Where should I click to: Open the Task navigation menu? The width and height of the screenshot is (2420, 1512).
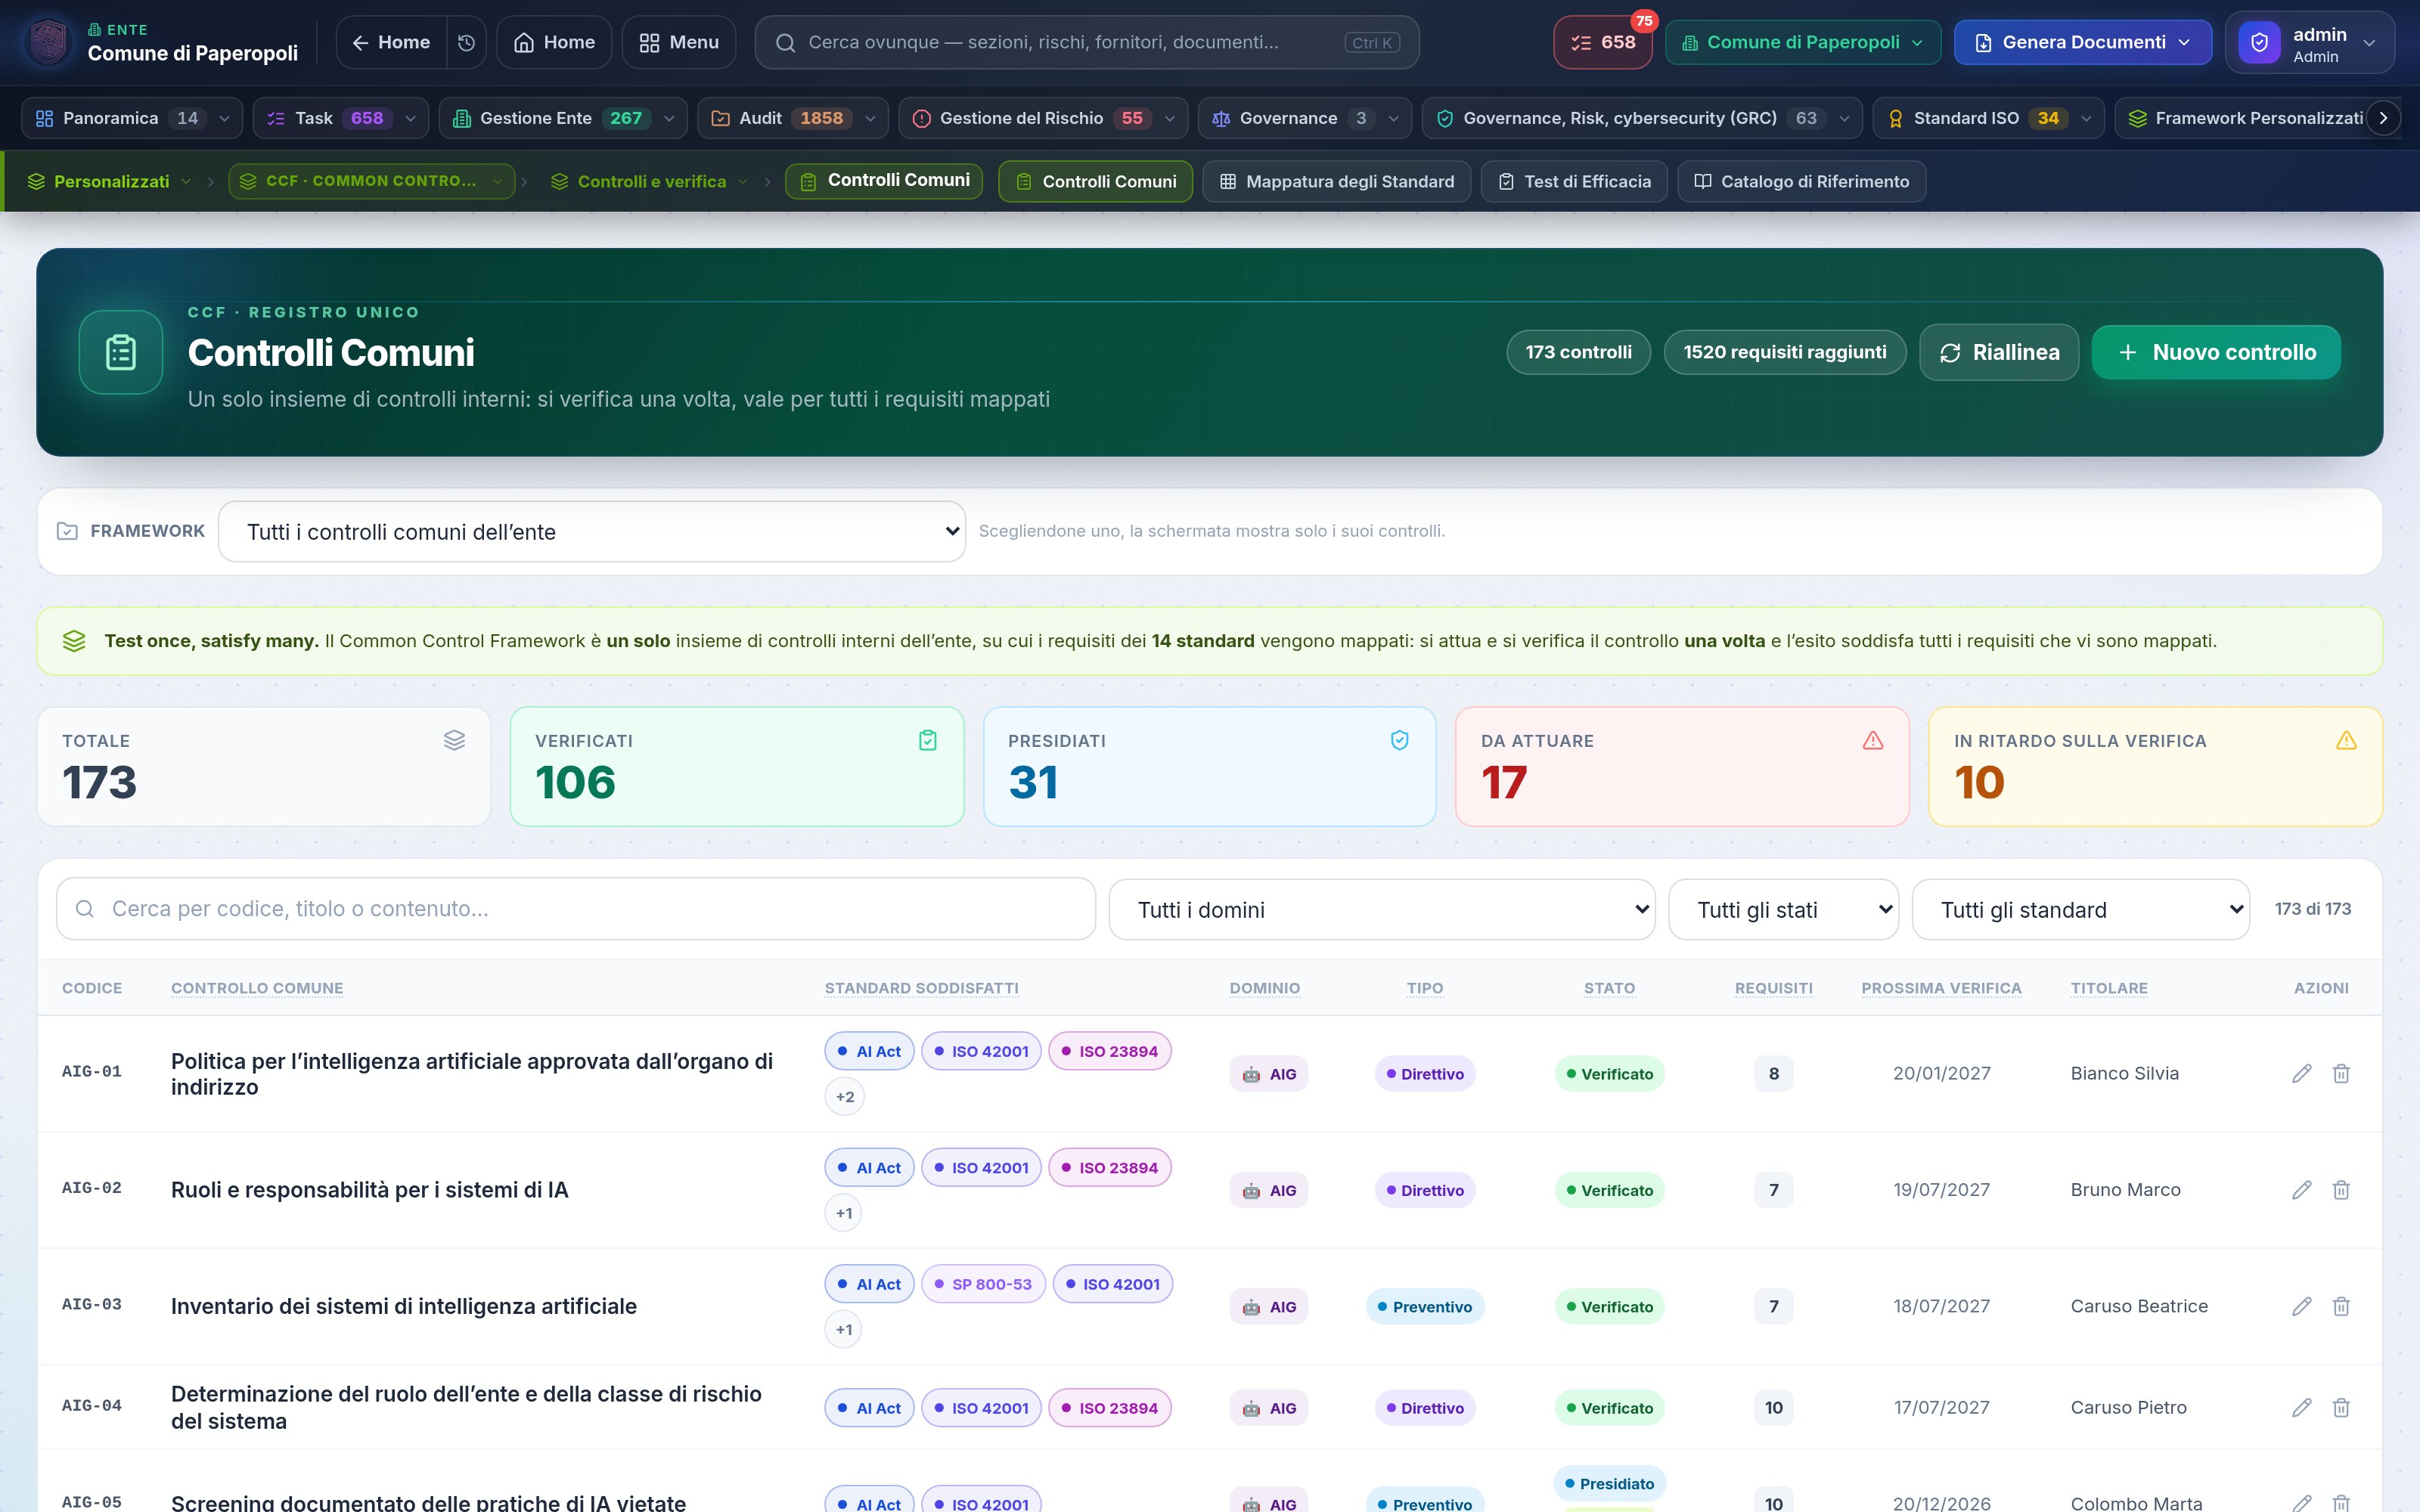[341, 118]
